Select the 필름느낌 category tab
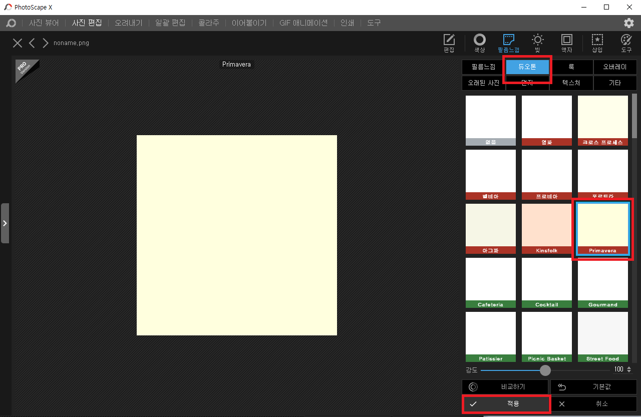Screen dimensions: 641x417 (x=483, y=67)
